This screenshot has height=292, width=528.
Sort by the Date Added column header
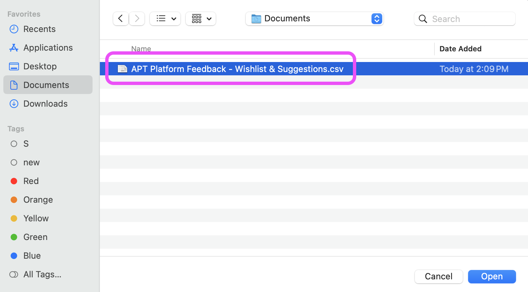click(460, 49)
